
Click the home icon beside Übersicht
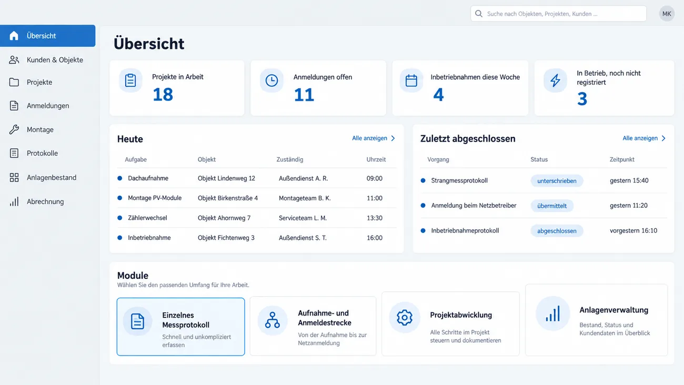click(14, 36)
